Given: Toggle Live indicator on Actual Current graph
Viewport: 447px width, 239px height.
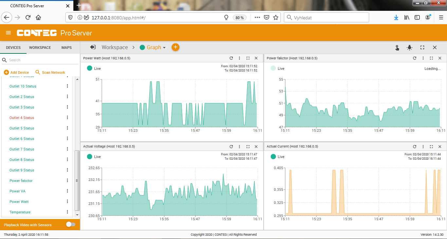Looking at the screenshot, I should click(x=273, y=157).
